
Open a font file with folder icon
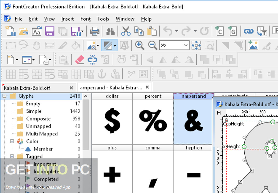click(x=23, y=31)
